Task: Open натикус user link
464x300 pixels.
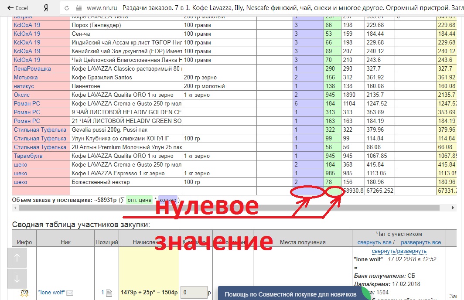Action: tap(24, 86)
